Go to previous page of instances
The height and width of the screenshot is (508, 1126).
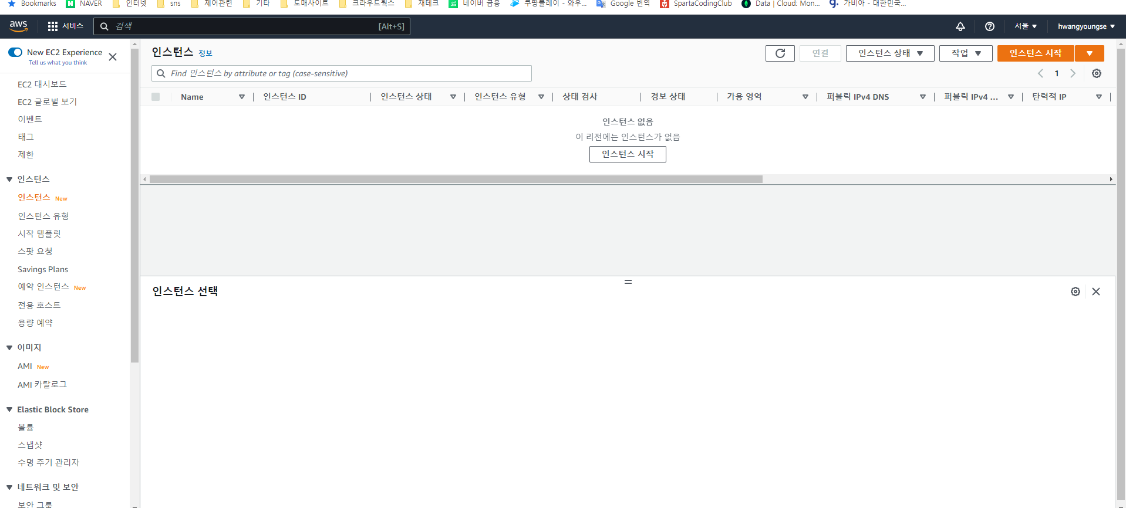point(1040,73)
